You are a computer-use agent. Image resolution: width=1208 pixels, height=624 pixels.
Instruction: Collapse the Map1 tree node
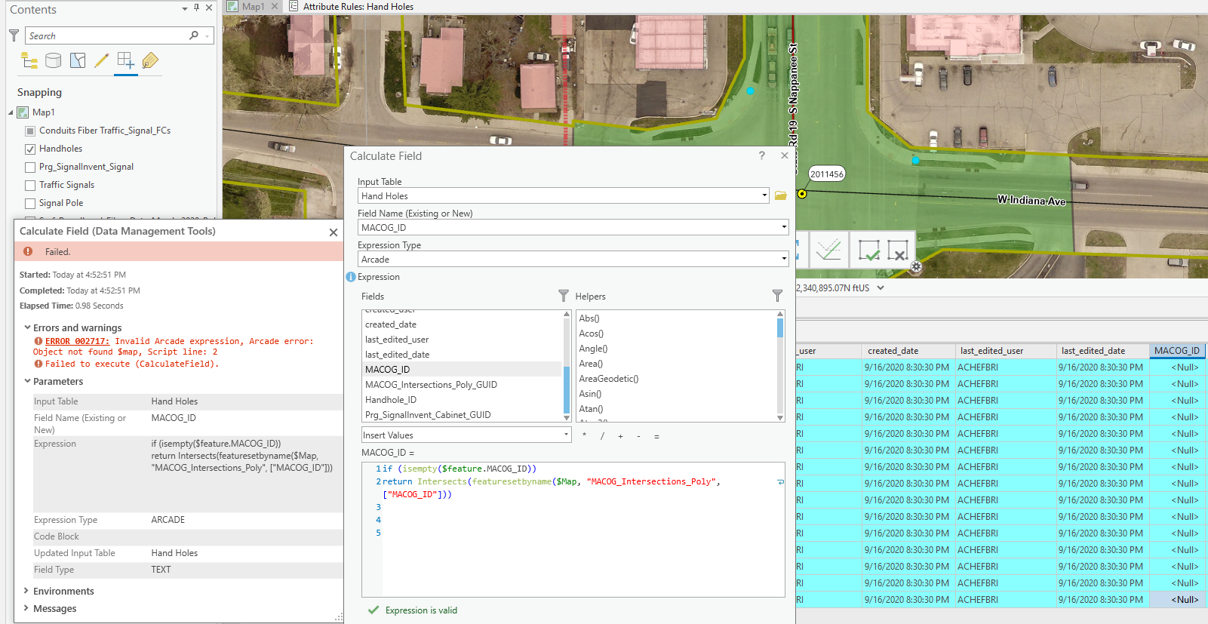tap(11, 112)
